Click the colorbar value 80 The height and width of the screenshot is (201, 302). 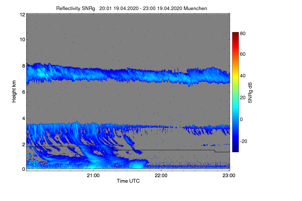pos(243,33)
